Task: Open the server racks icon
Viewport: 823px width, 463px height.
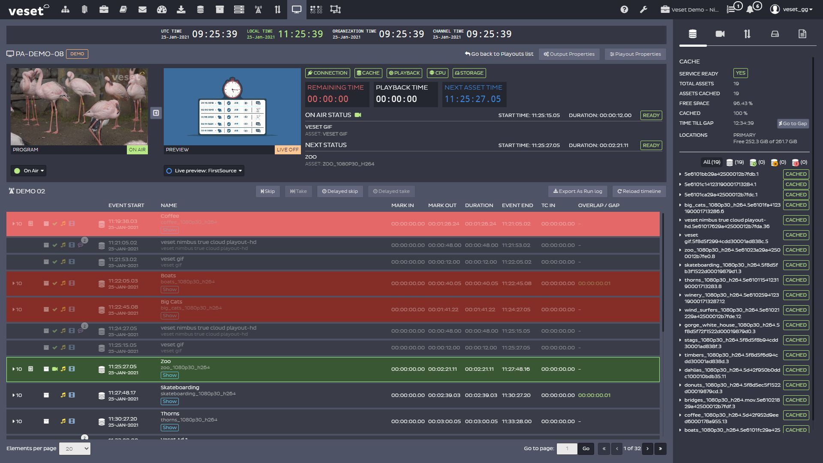Action: click(239, 9)
